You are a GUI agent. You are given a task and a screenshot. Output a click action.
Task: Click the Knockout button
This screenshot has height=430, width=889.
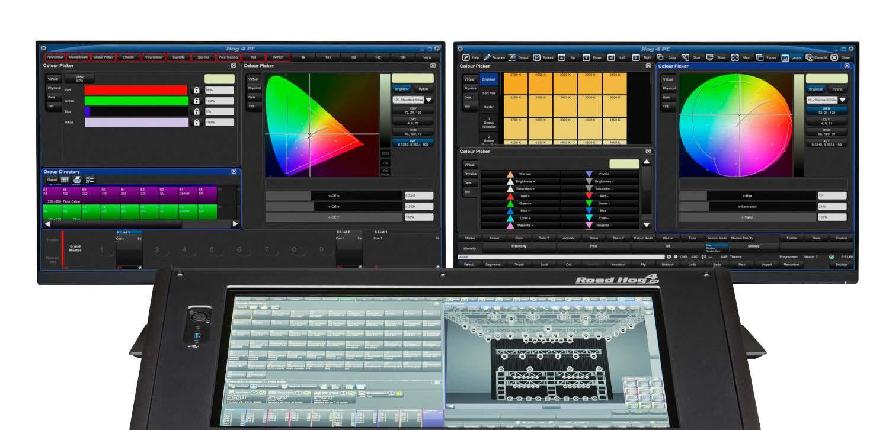(618, 264)
